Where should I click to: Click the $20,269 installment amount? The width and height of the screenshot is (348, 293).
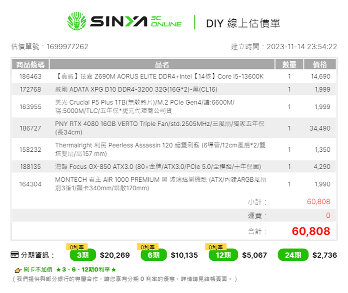(x=115, y=255)
